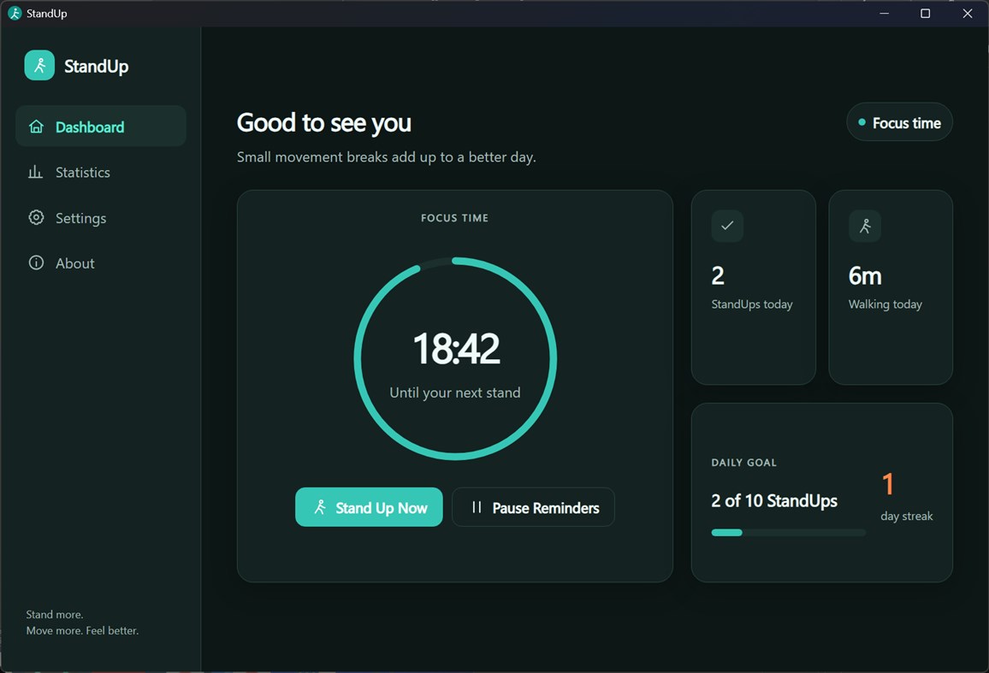
Task: Click the Focus time status pill
Action: 899,122
